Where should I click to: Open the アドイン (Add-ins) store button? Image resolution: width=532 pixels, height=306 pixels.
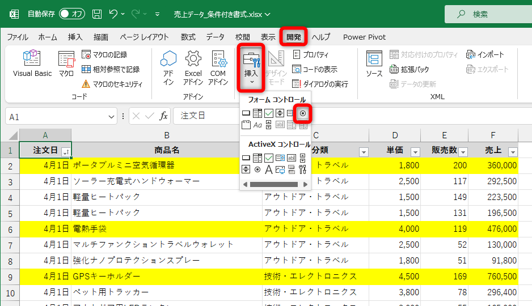click(x=168, y=68)
